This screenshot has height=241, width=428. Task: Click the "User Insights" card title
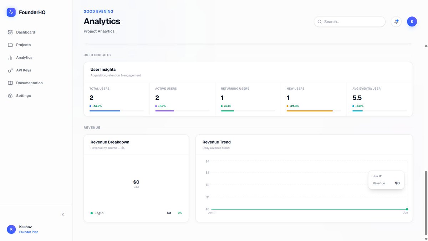click(x=103, y=70)
